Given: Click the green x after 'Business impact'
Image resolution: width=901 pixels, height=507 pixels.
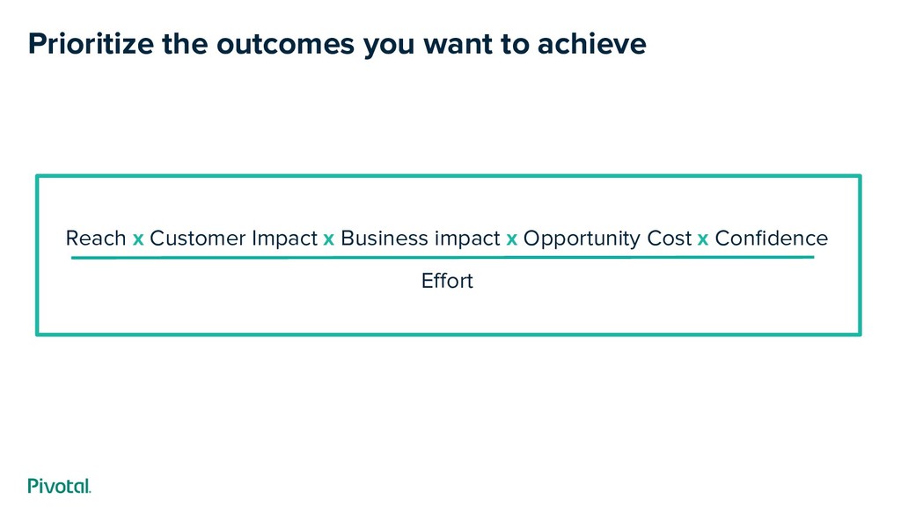Looking at the screenshot, I should 511,239.
